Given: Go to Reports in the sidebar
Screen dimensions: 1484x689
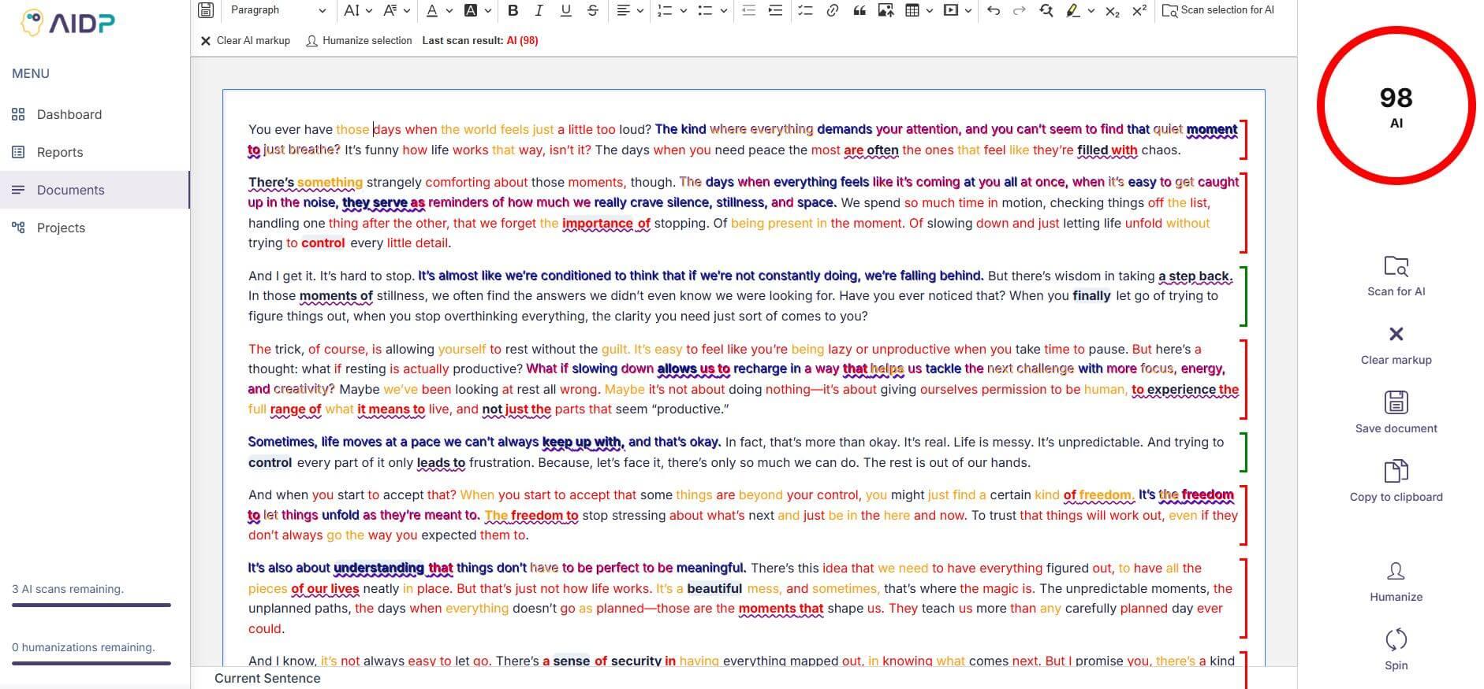Looking at the screenshot, I should [x=59, y=152].
